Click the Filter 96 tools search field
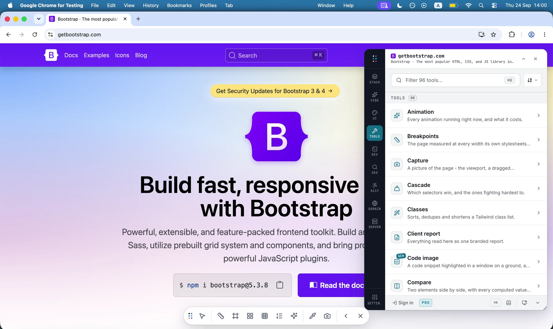 (455, 80)
